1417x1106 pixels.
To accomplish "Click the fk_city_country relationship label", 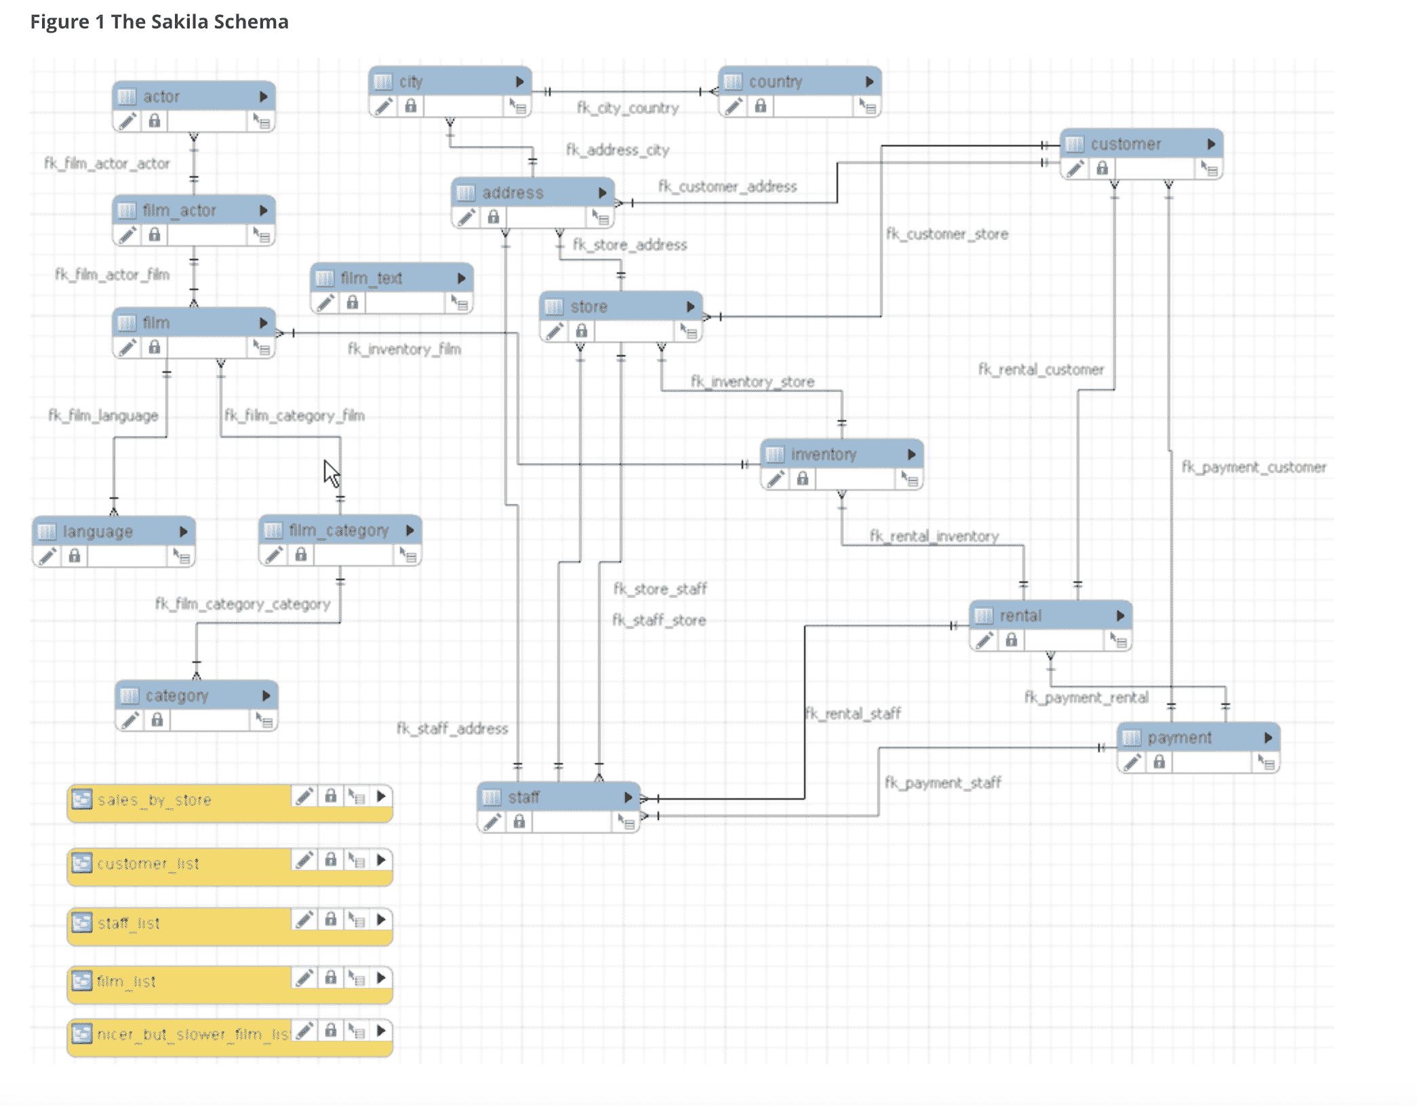I will click(x=628, y=108).
